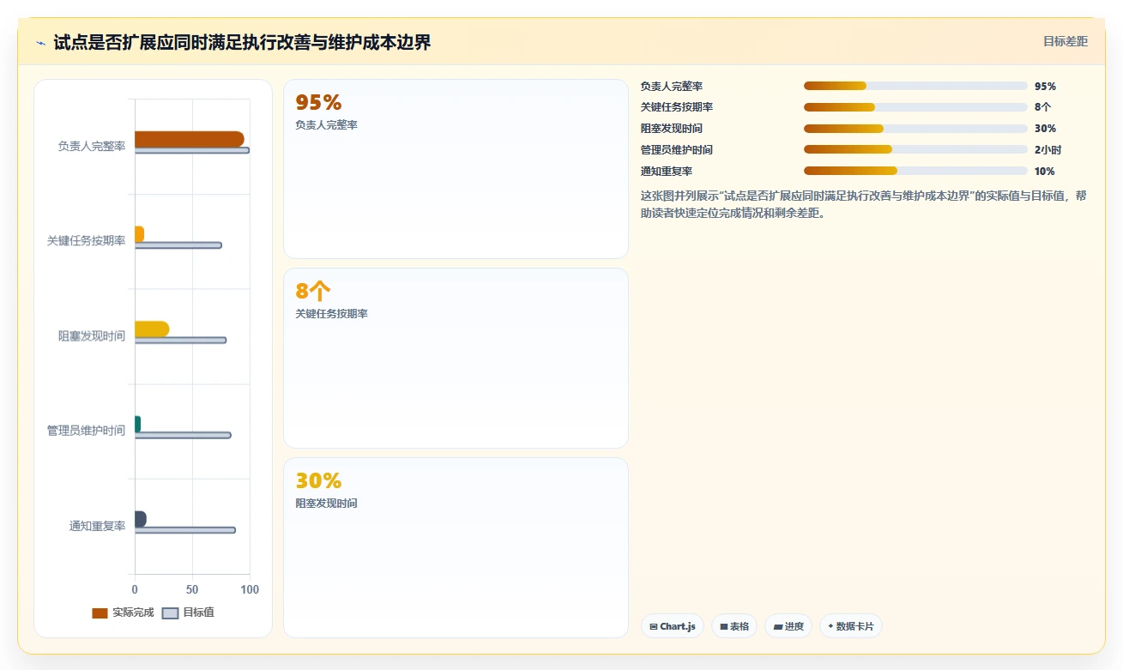The image size is (1123, 670).
Task: Click the chart axis label 关键任务按期率
Action: 87,241
